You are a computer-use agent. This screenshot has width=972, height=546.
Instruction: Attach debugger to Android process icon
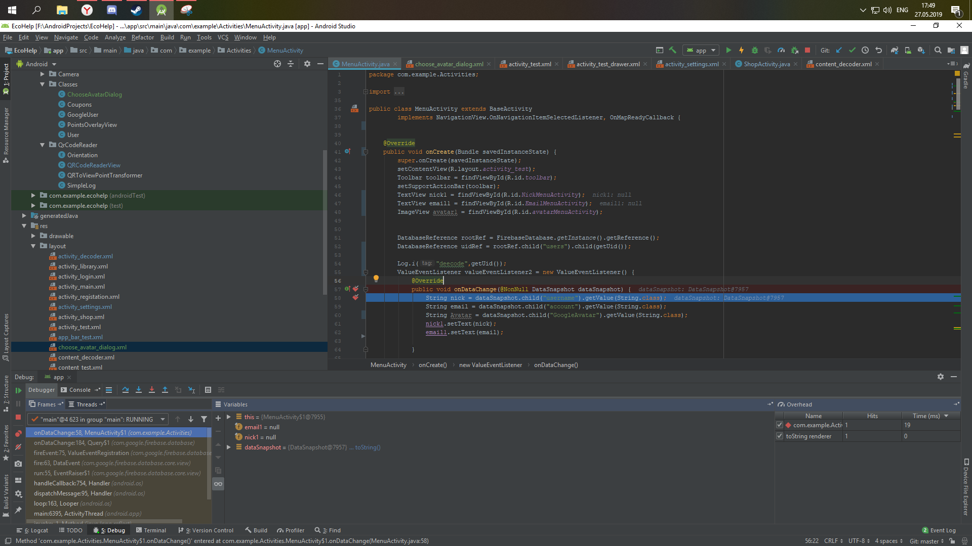[795, 50]
